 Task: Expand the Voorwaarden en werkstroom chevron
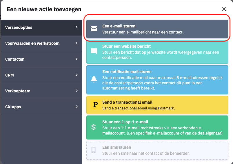pyautogui.click(x=77, y=43)
